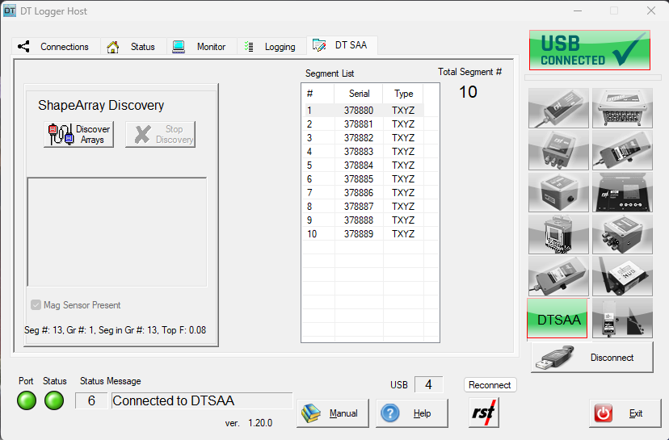Open the Connections tab
The image size is (669, 440).
[56, 47]
